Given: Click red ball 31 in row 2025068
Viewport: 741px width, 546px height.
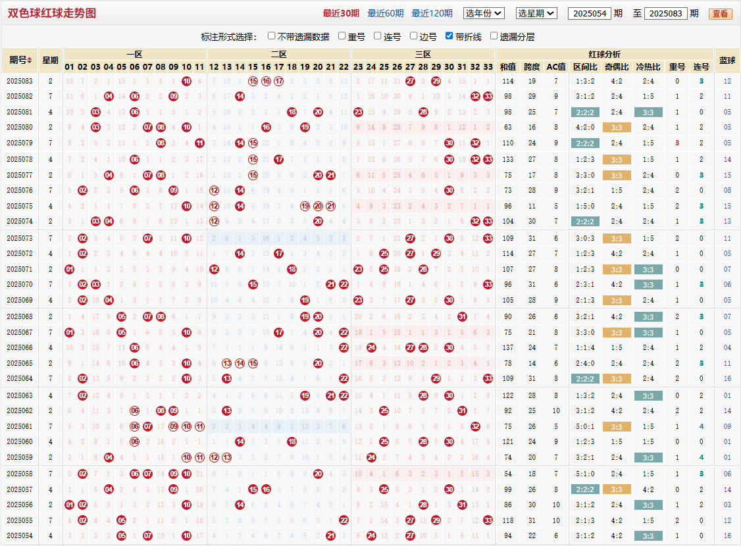Looking at the screenshot, I should [x=462, y=317].
